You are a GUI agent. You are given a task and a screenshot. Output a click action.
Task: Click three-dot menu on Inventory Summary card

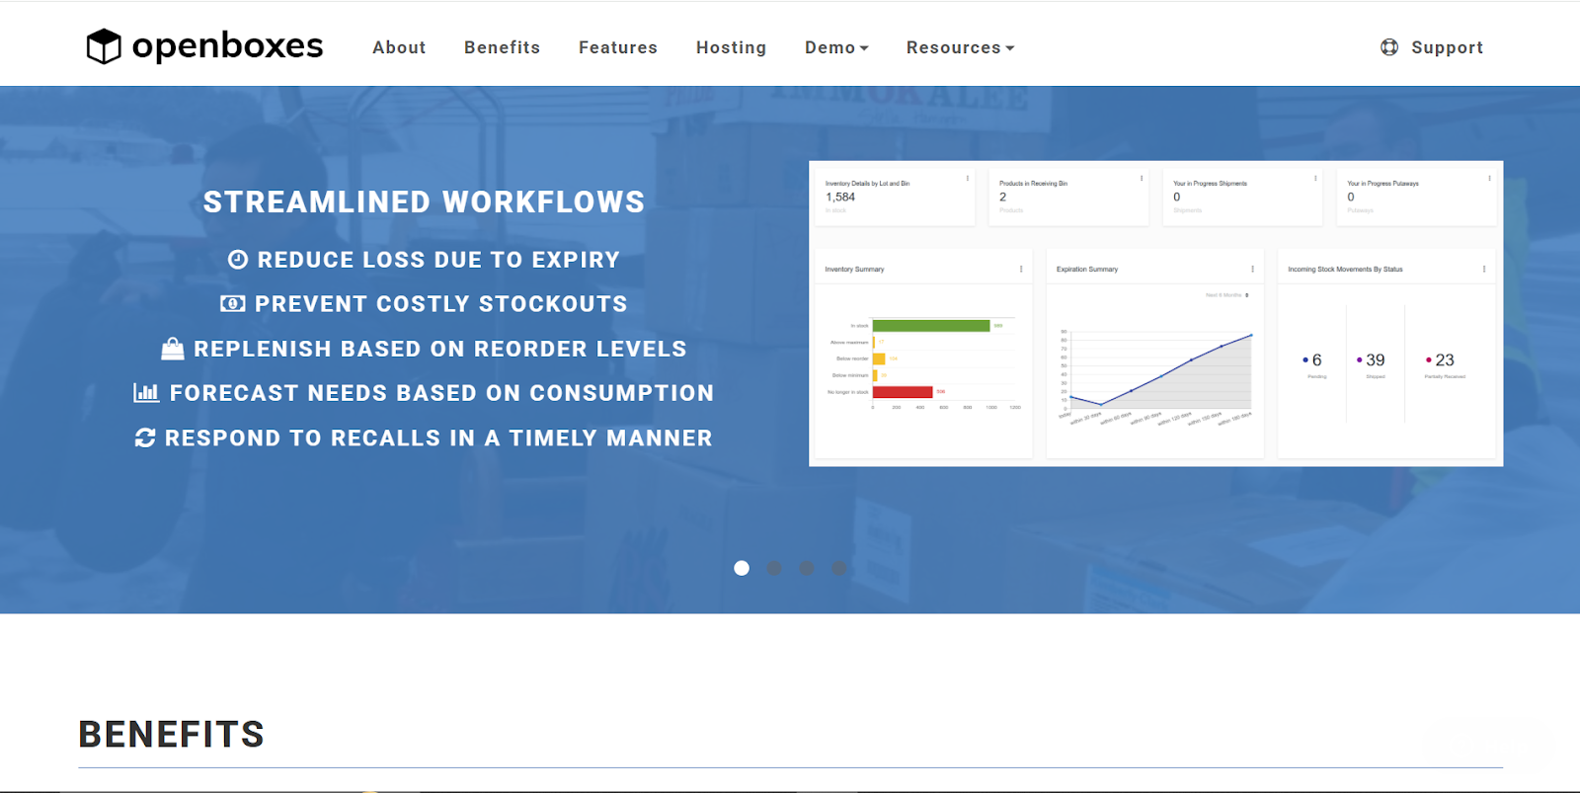click(1021, 269)
